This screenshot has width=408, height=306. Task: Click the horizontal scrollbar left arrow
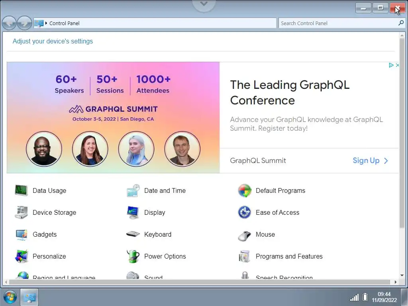pyautogui.click(x=6, y=282)
